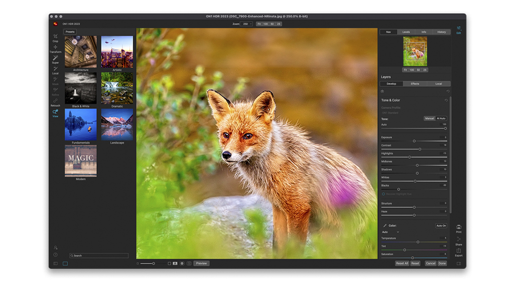Toggle the Preview button
Image resolution: width=514 pixels, height=289 pixels.
pos(201,263)
